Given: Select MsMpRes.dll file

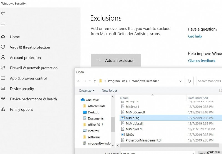Looking at the screenshot, I should click(x=134, y=129).
